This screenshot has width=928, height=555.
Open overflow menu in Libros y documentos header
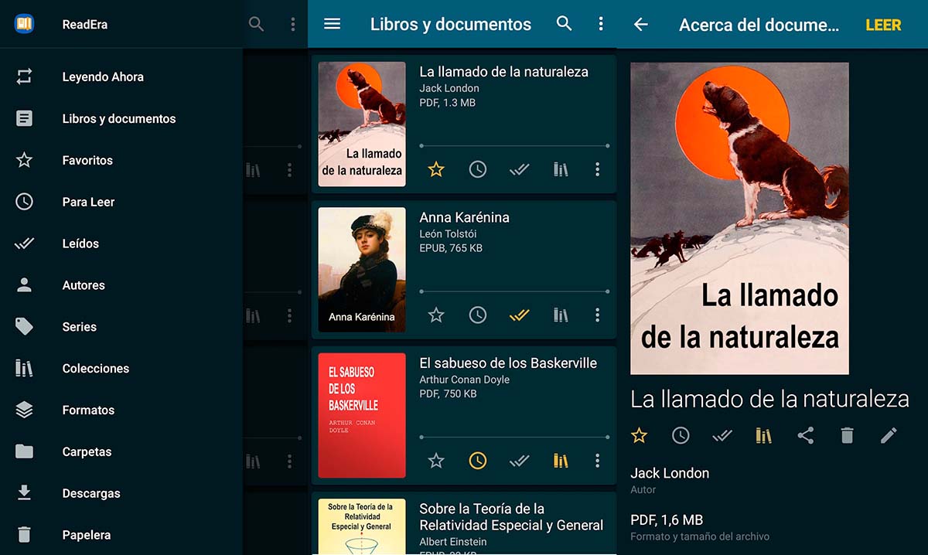601,24
